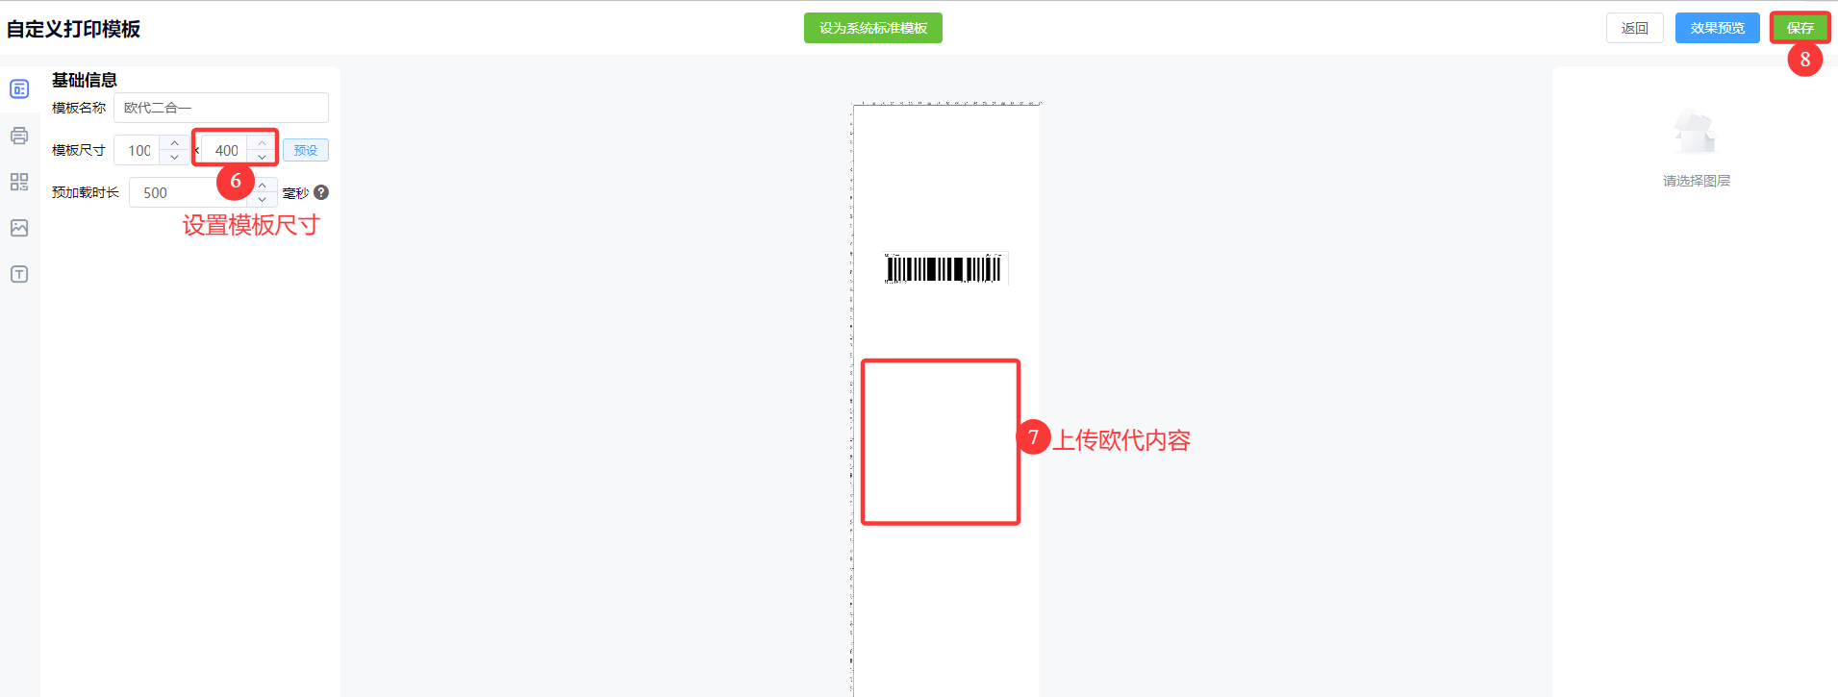The image size is (1838, 697).
Task: Increase the template height 400 value
Action: click(262, 143)
